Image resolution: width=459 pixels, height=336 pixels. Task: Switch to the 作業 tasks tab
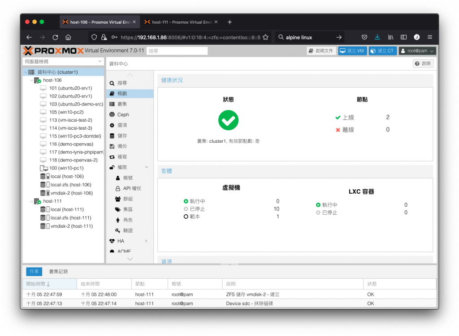click(x=34, y=272)
